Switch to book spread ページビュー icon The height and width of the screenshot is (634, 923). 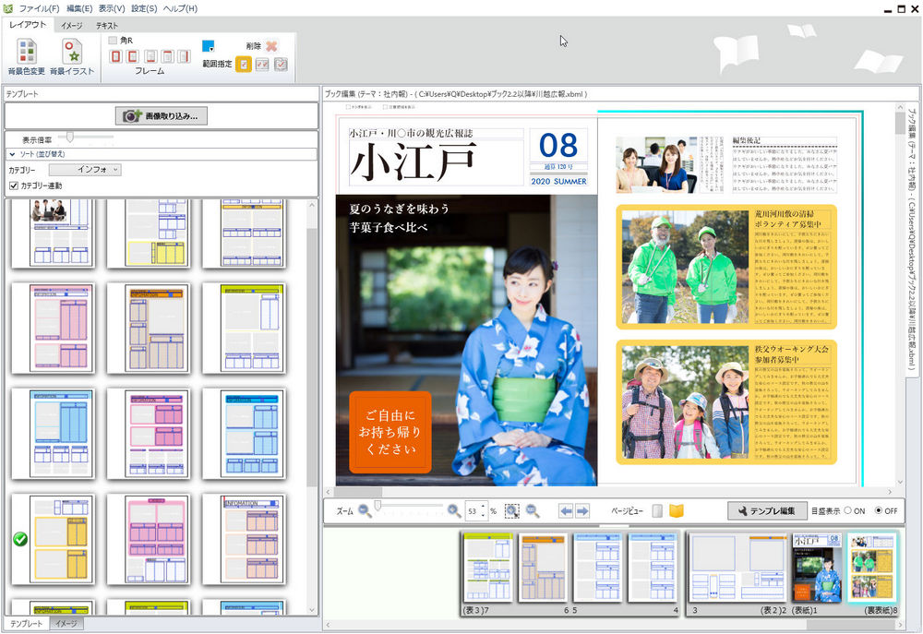coord(676,510)
